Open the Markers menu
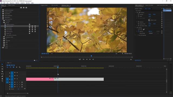 tap(17, 3)
